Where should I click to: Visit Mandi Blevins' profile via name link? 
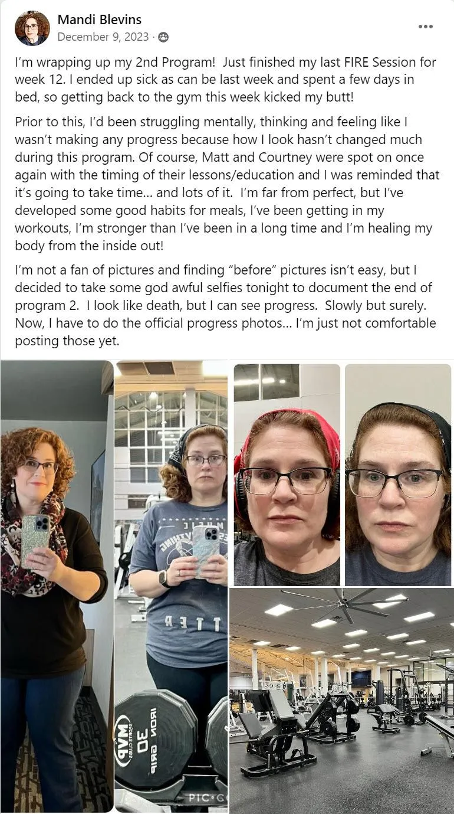click(x=100, y=19)
